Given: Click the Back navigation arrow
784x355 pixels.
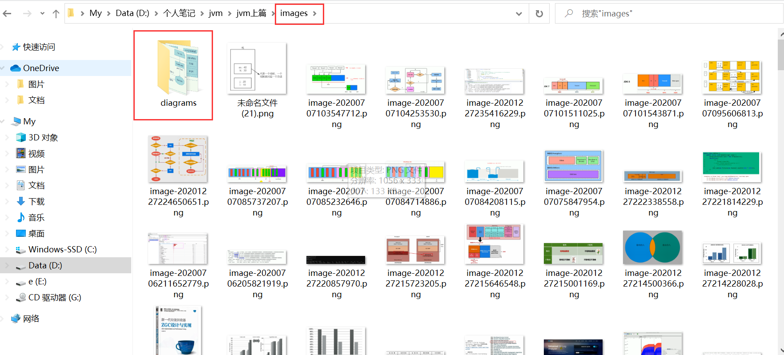Looking at the screenshot, I should pos(7,14).
